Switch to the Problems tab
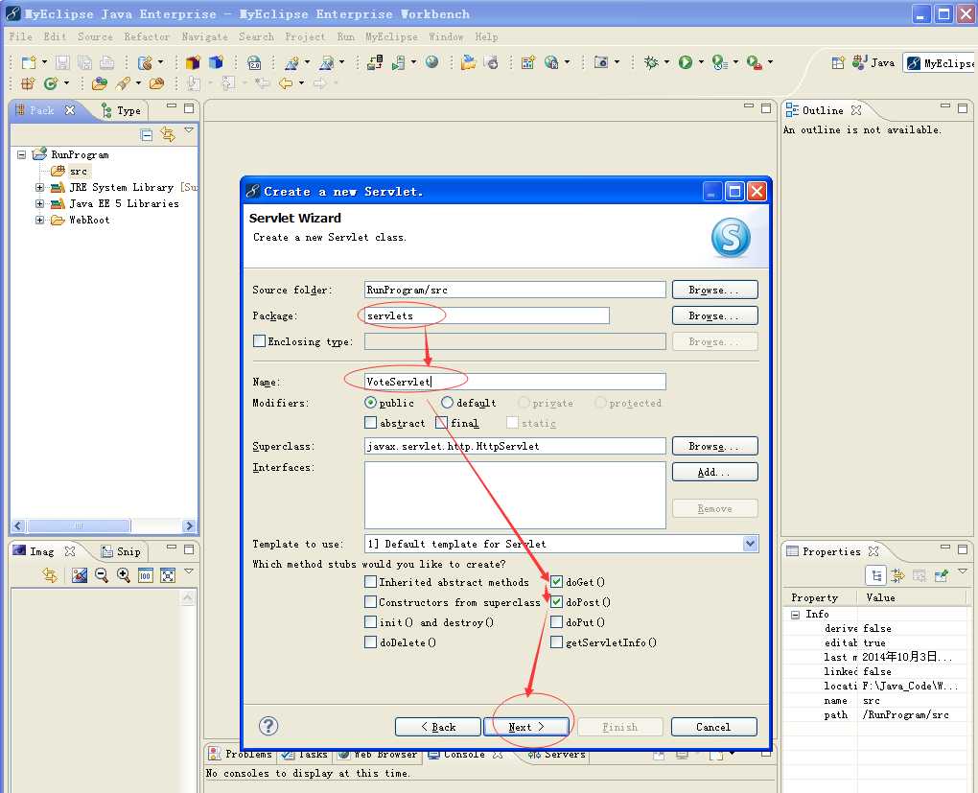Image resolution: width=978 pixels, height=793 pixels. [x=241, y=755]
